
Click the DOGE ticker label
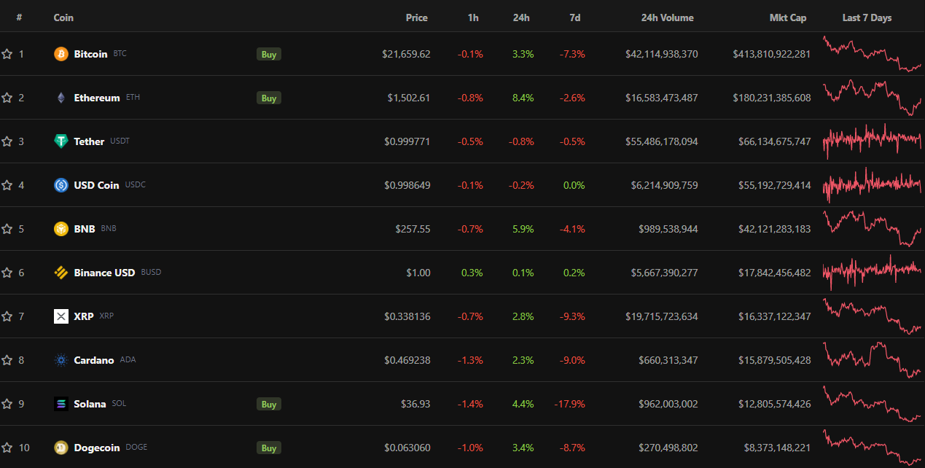pyautogui.click(x=136, y=448)
